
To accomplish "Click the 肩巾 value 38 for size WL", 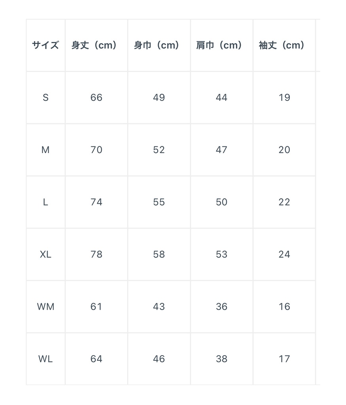I will pos(221,359).
